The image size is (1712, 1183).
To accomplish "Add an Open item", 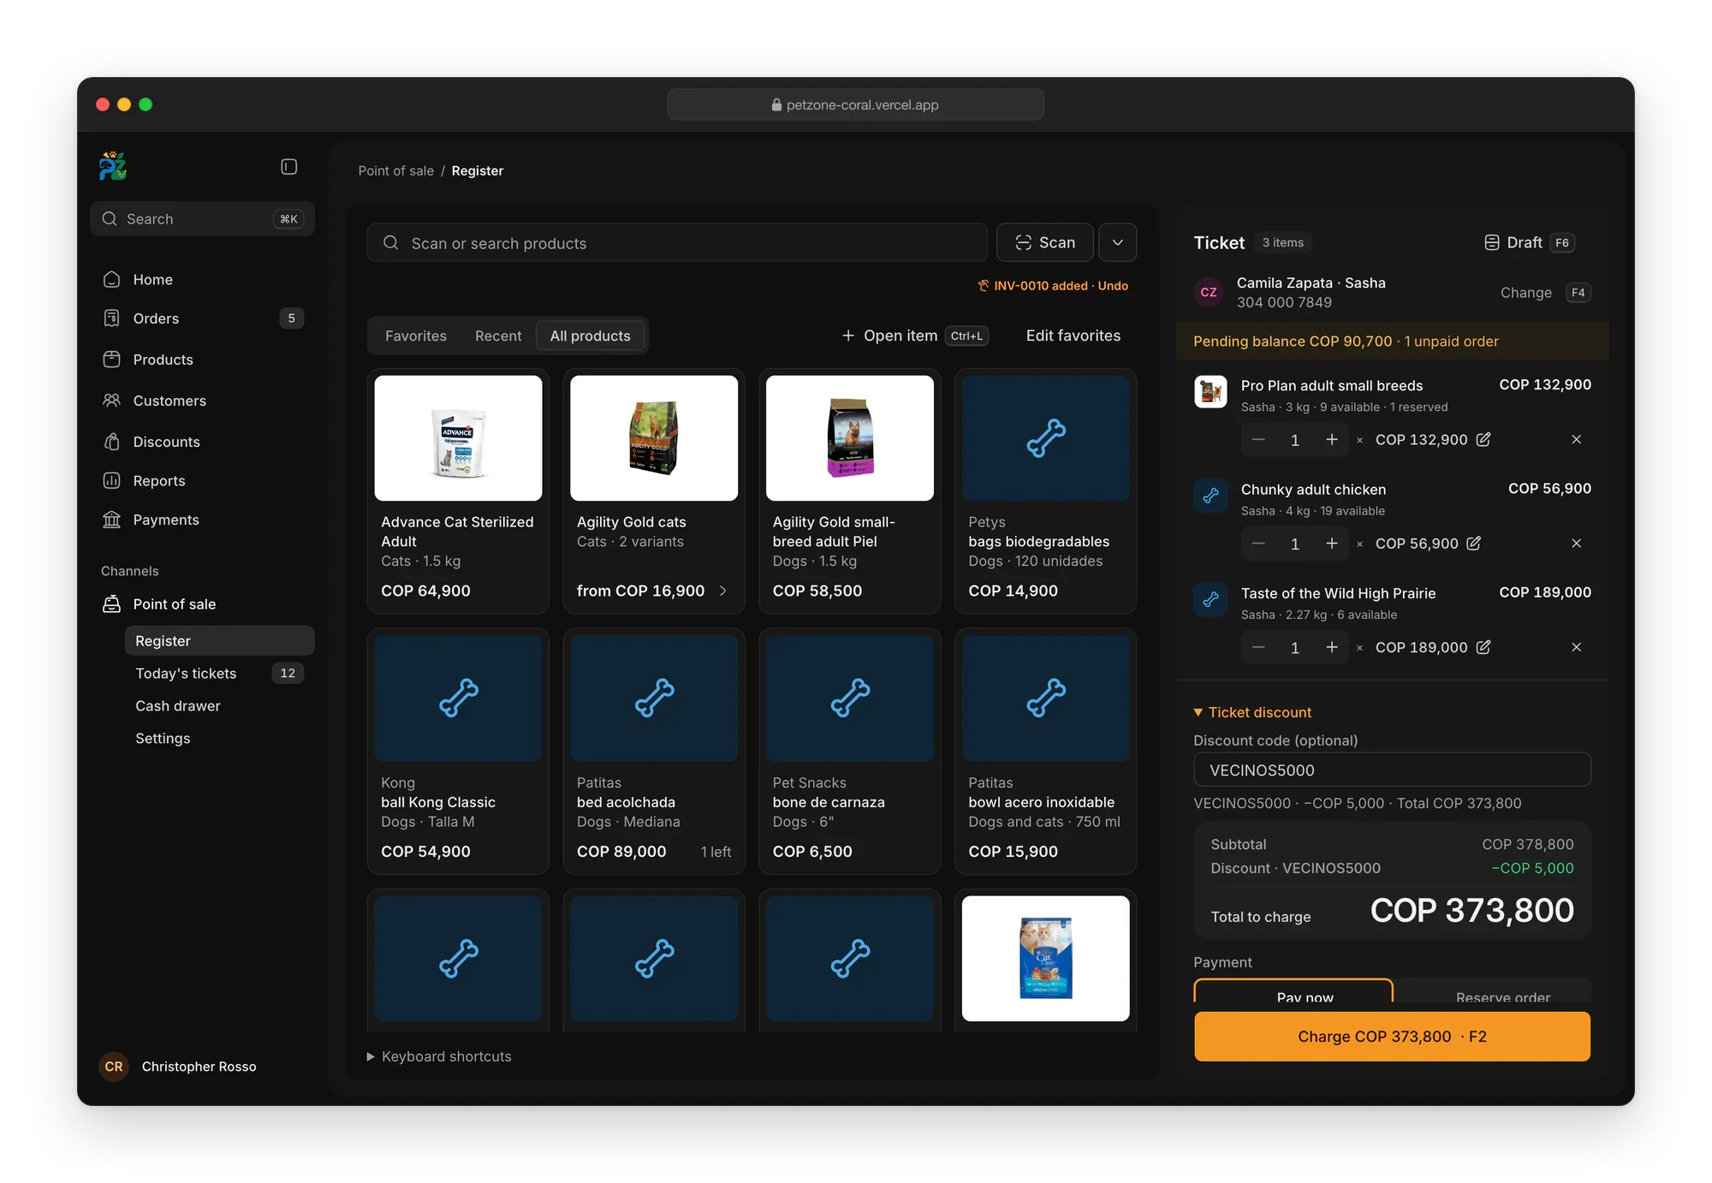I will 914,336.
